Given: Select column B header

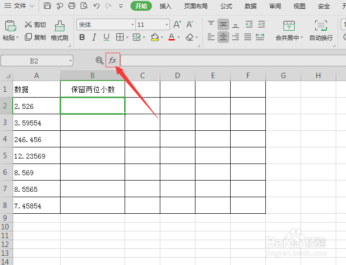Looking at the screenshot, I should click(92, 76).
